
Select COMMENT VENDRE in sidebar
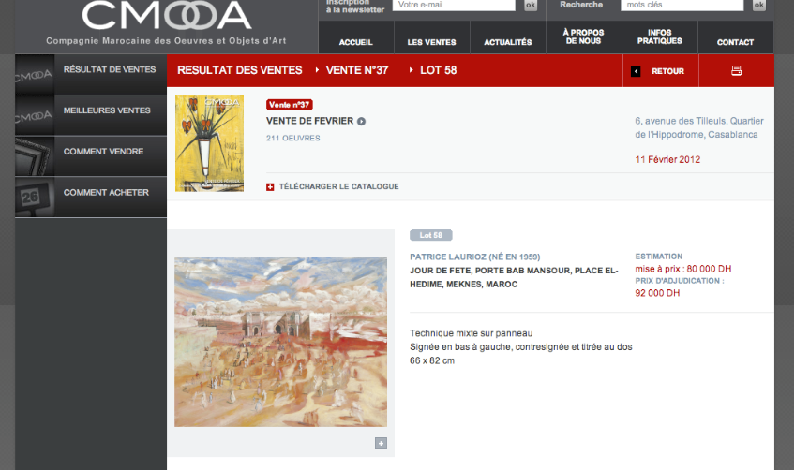coord(103,152)
